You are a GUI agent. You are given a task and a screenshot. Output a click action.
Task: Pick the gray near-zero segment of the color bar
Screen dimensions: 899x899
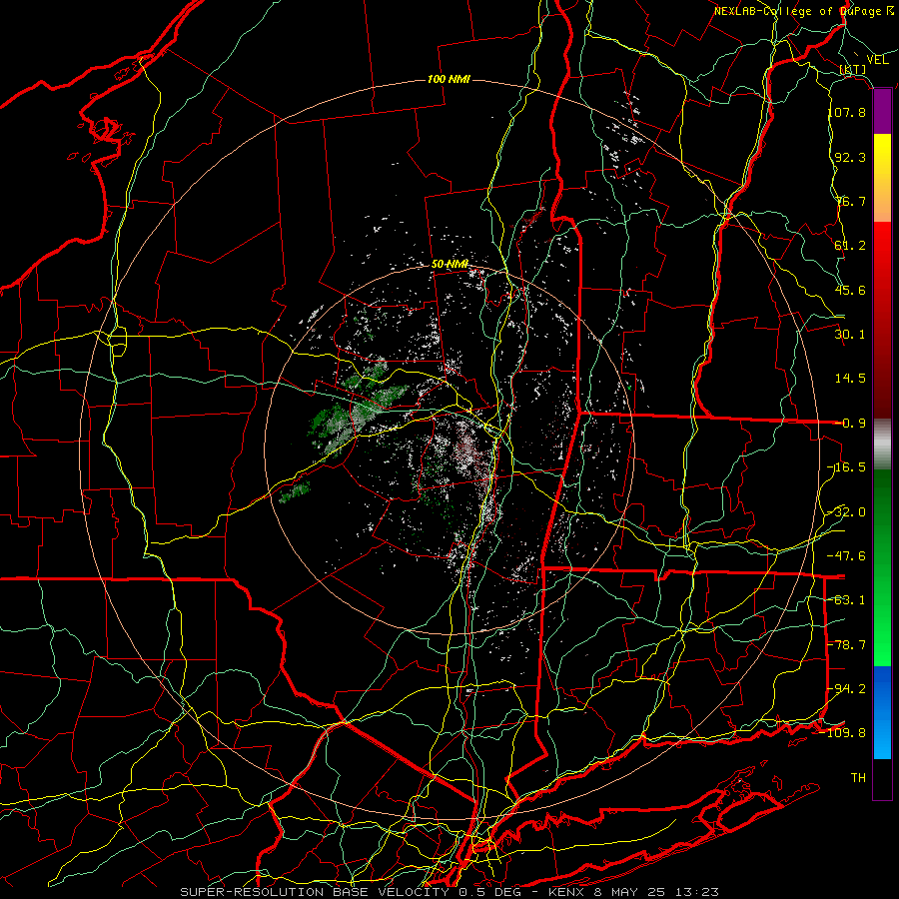pyautogui.click(x=882, y=445)
